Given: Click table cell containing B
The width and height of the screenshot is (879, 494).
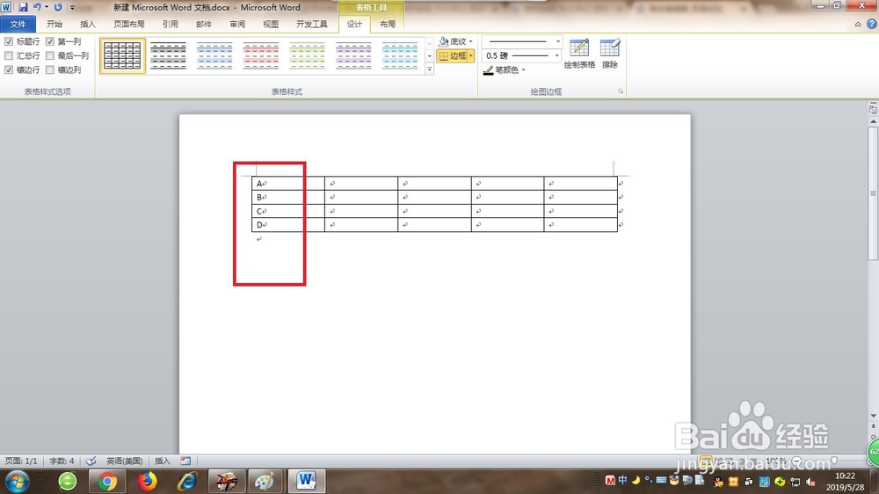Looking at the screenshot, I should (288, 198).
